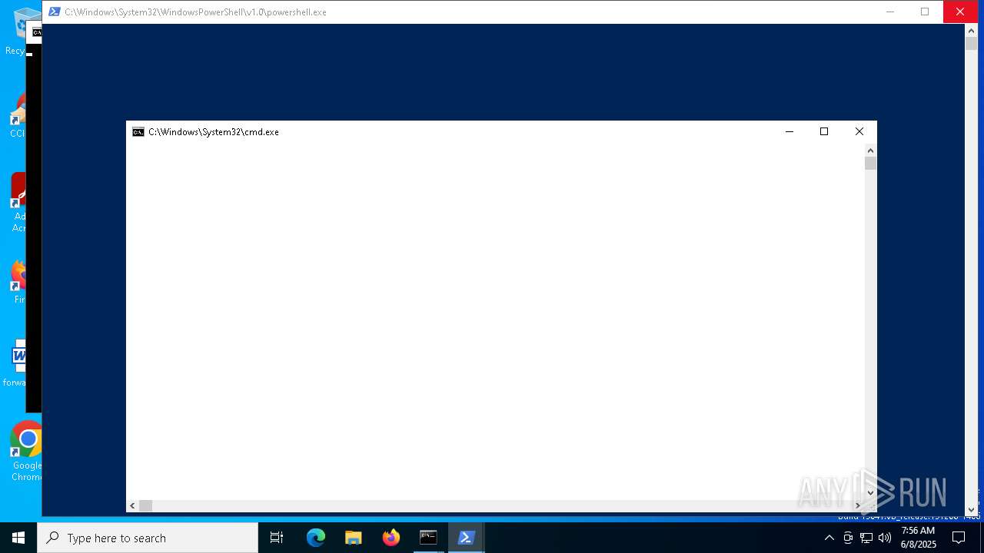Screen dimensions: 984x553
Task: Launch Firefox from the taskbar
Action: pyautogui.click(x=391, y=538)
